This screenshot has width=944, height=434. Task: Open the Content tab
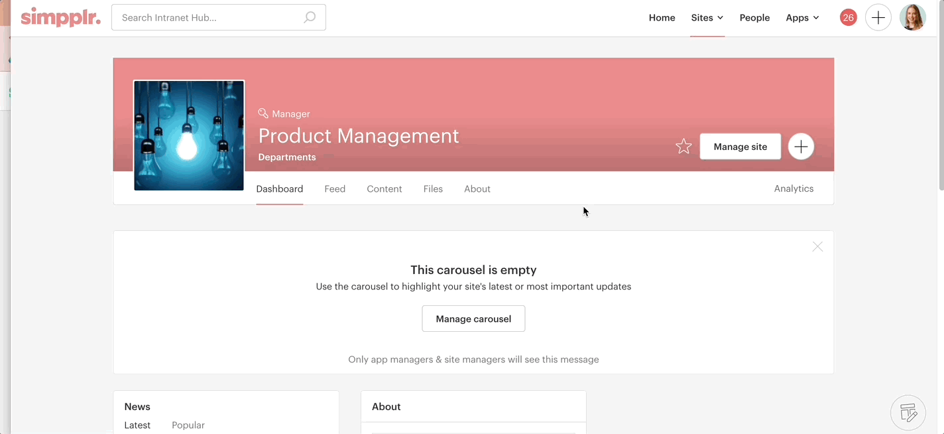click(x=384, y=189)
